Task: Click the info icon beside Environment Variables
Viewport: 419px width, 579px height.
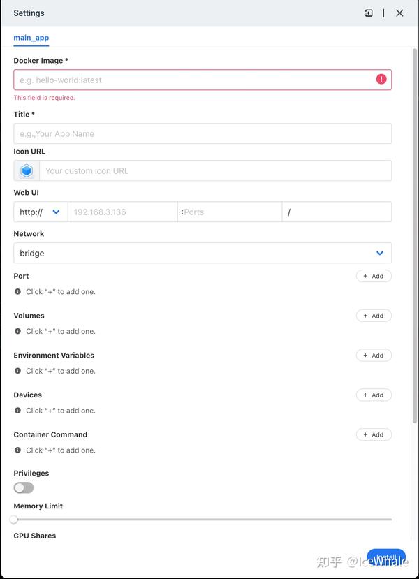Action: point(15,371)
